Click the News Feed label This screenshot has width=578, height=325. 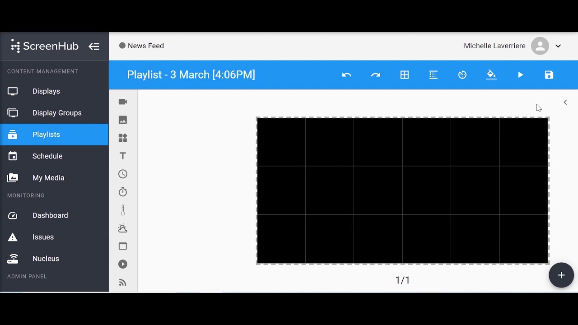pyautogui.click(x=146, y=46)
